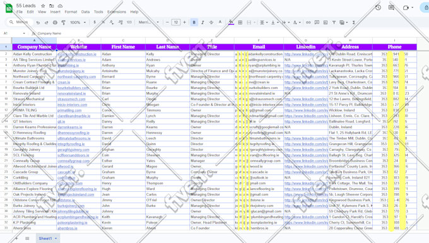Open the Edit menu
The image size is (429, 243).
tap(30, 12)
